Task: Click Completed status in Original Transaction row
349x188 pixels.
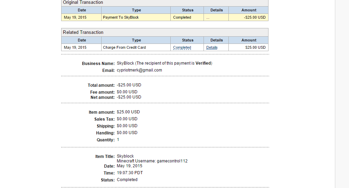Action: (182, 17)
